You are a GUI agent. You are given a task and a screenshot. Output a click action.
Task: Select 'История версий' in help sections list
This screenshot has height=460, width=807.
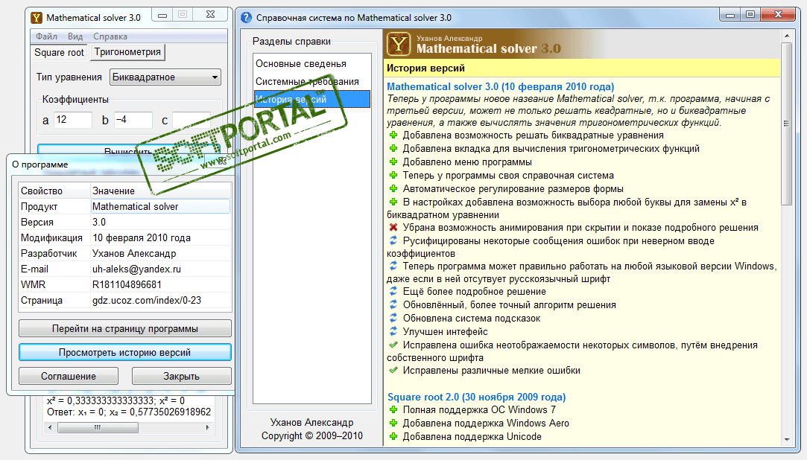[312, 99]
